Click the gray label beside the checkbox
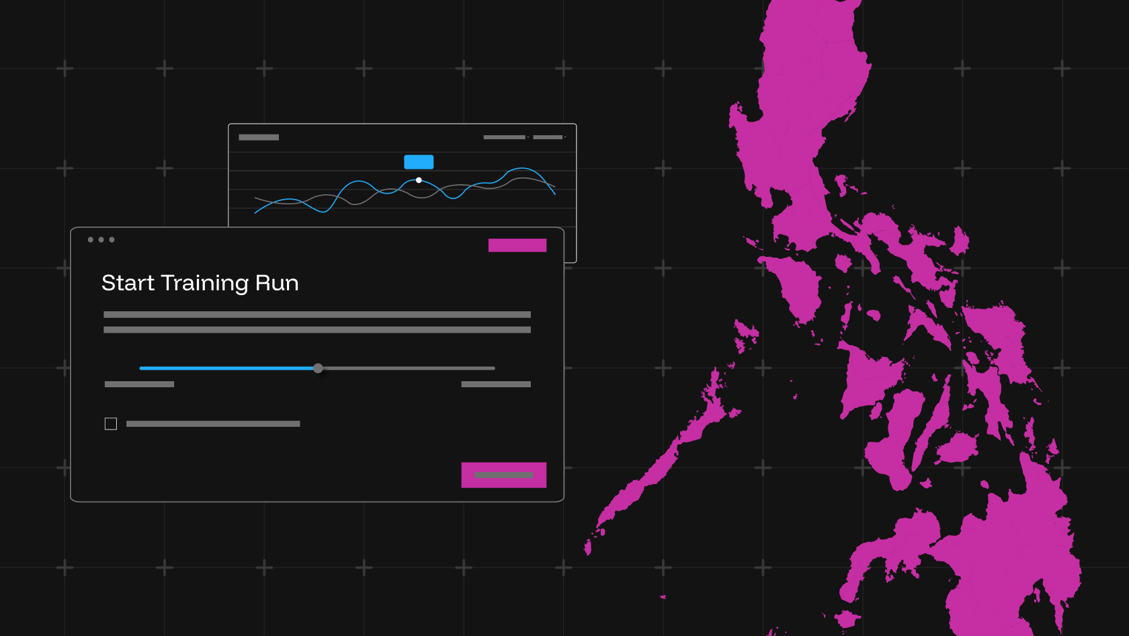Screen dimensions: 1129x636 click(x=213, y=424)
